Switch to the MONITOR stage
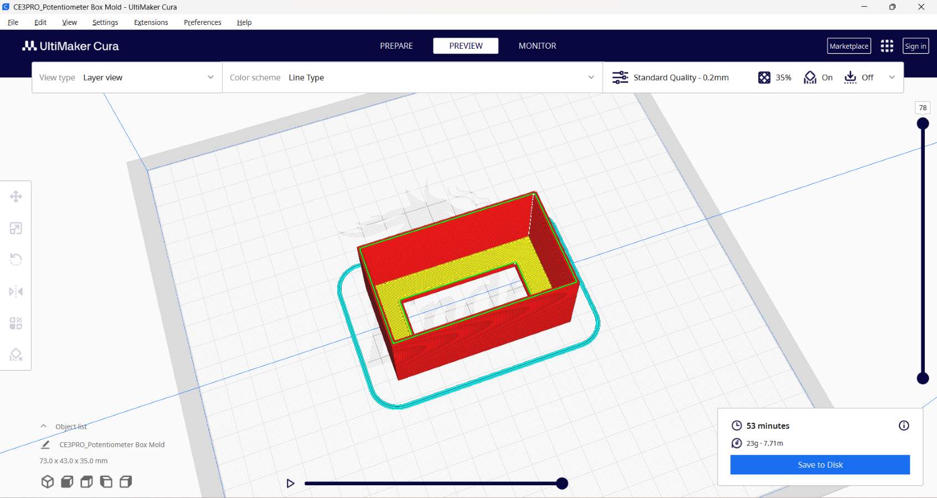Image resolution: width=937 pixels, height=498 pixels. point(537,46)
